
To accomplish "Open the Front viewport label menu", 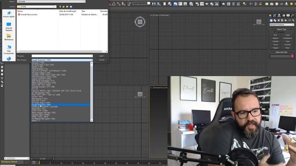I will coord(160,15).
